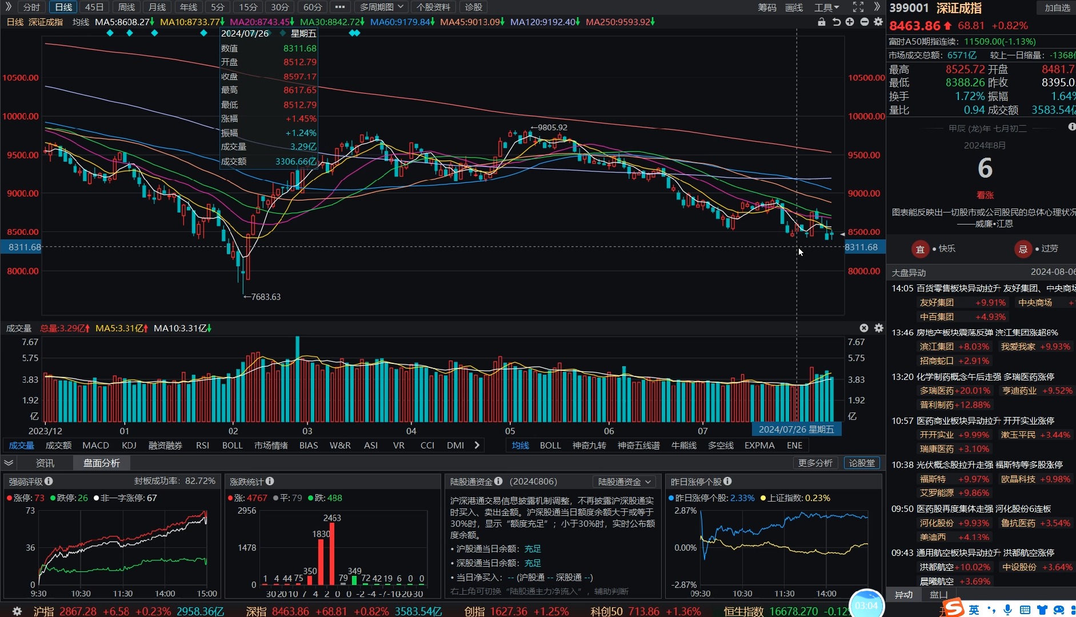Switch to the 资讯 news tab
This screenshot has width=1076, height=617.
click(45, 463)
